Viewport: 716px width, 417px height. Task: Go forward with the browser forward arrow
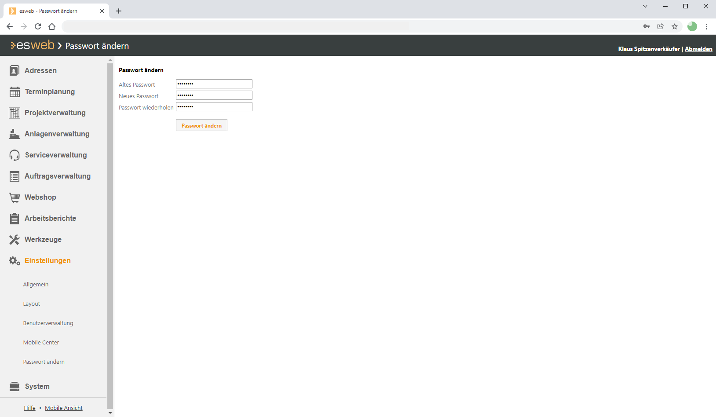coord(24,26)
